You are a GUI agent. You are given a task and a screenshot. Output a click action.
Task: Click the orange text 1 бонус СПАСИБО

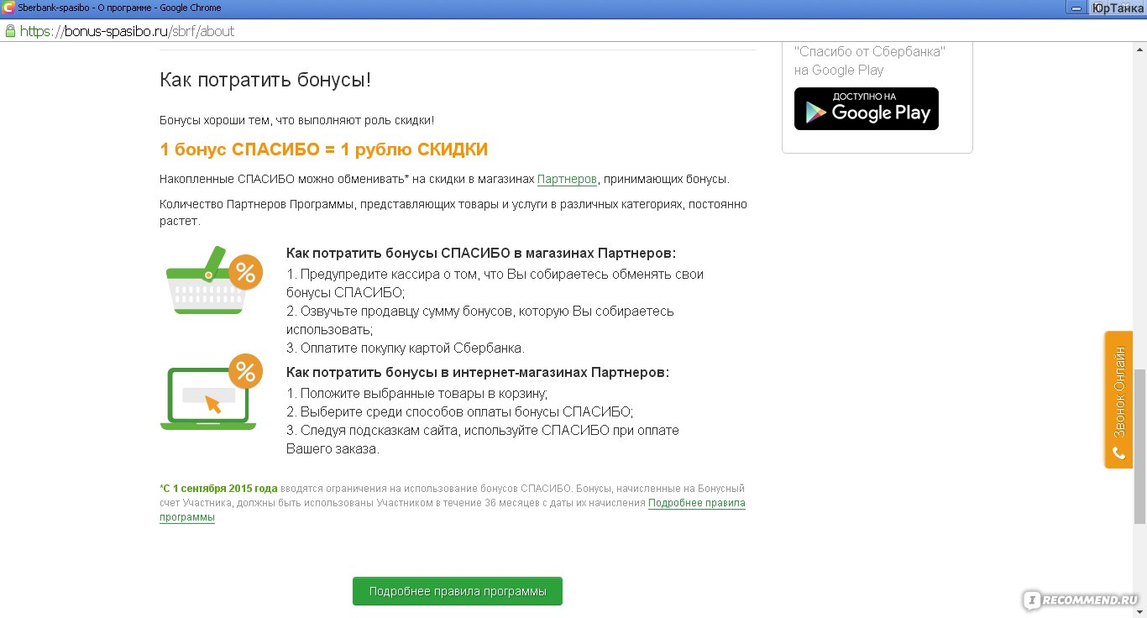239,149
